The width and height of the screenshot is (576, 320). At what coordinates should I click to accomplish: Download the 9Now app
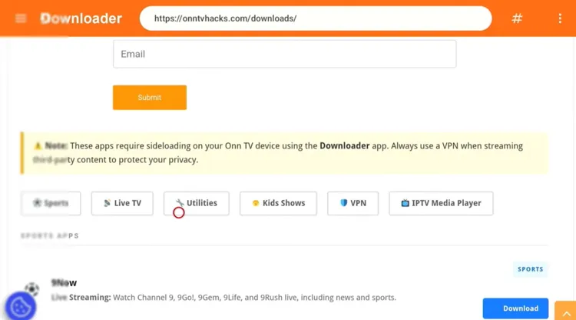tap(515, 308)
